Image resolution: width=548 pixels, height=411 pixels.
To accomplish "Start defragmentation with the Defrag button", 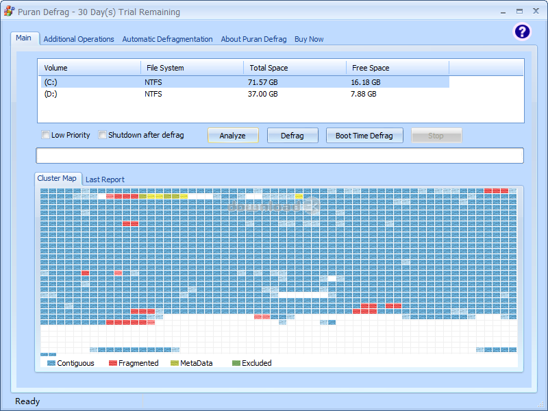I will coord(292,136).
